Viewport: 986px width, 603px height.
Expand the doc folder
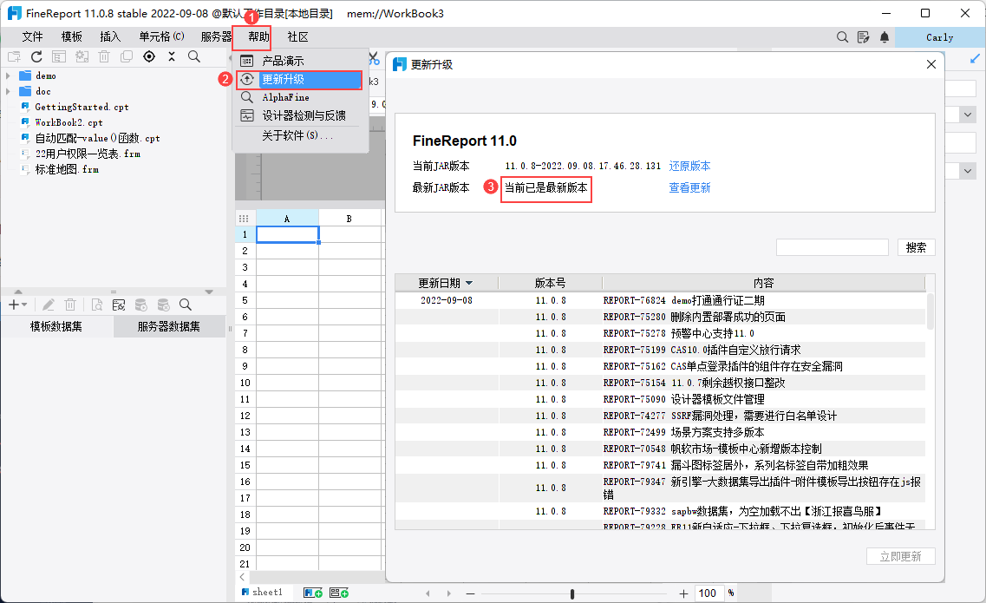click(x=8, y=91)
